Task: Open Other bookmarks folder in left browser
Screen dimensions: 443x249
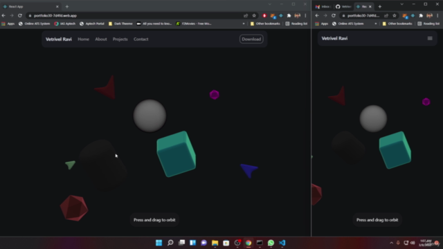Action: click(265, 24)
